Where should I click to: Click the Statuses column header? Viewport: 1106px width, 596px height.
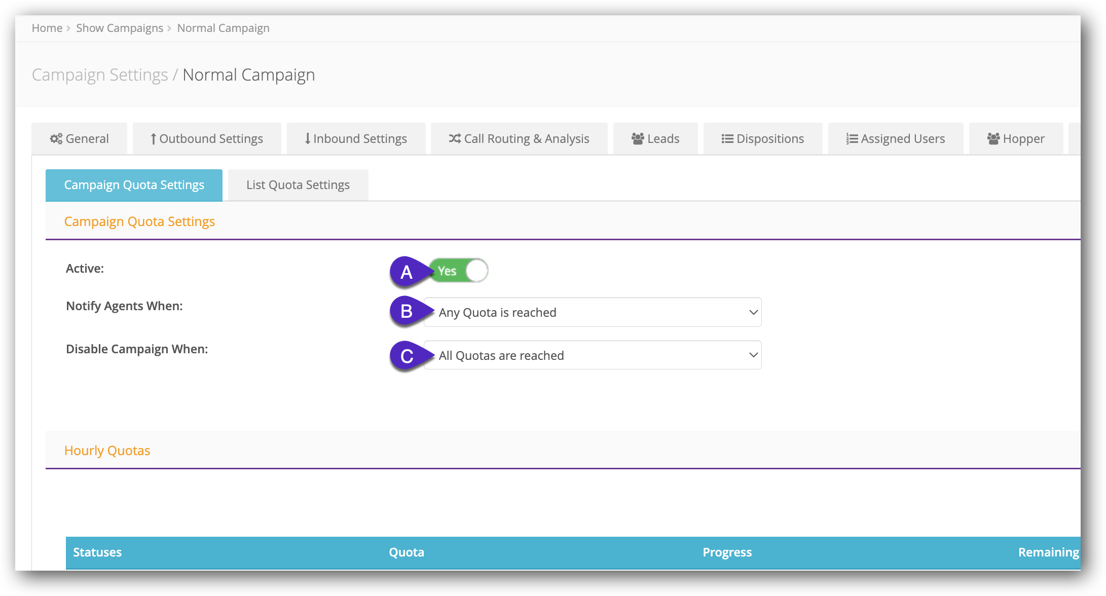pyautogui.click(x=97, y=552)
